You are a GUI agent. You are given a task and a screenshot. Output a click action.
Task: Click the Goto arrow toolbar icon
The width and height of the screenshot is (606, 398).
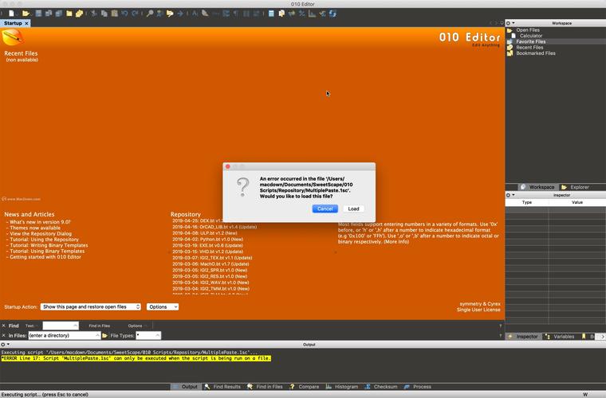coord(180,14)
